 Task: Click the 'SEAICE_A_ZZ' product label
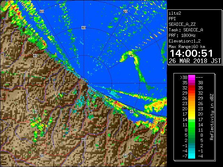pos(182,24)
